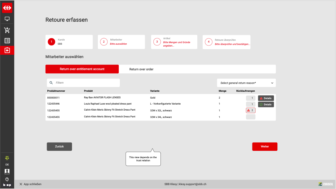Open the help question mark icon

pyautogui.click(x=7, y=179)
